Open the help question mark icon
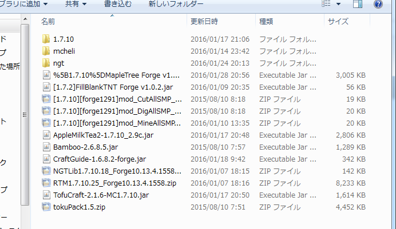The height and width of the screenshot is (229, 396). pos(378,4)
